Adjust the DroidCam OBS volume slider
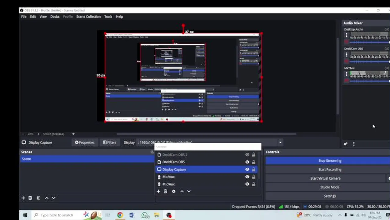390x220 pixels. [x=370, y=61]
